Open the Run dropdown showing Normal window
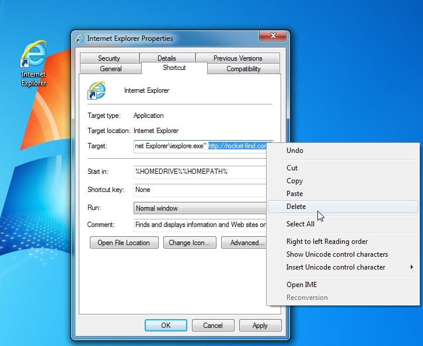Screen dimensions: 423x346 (200, 208)
